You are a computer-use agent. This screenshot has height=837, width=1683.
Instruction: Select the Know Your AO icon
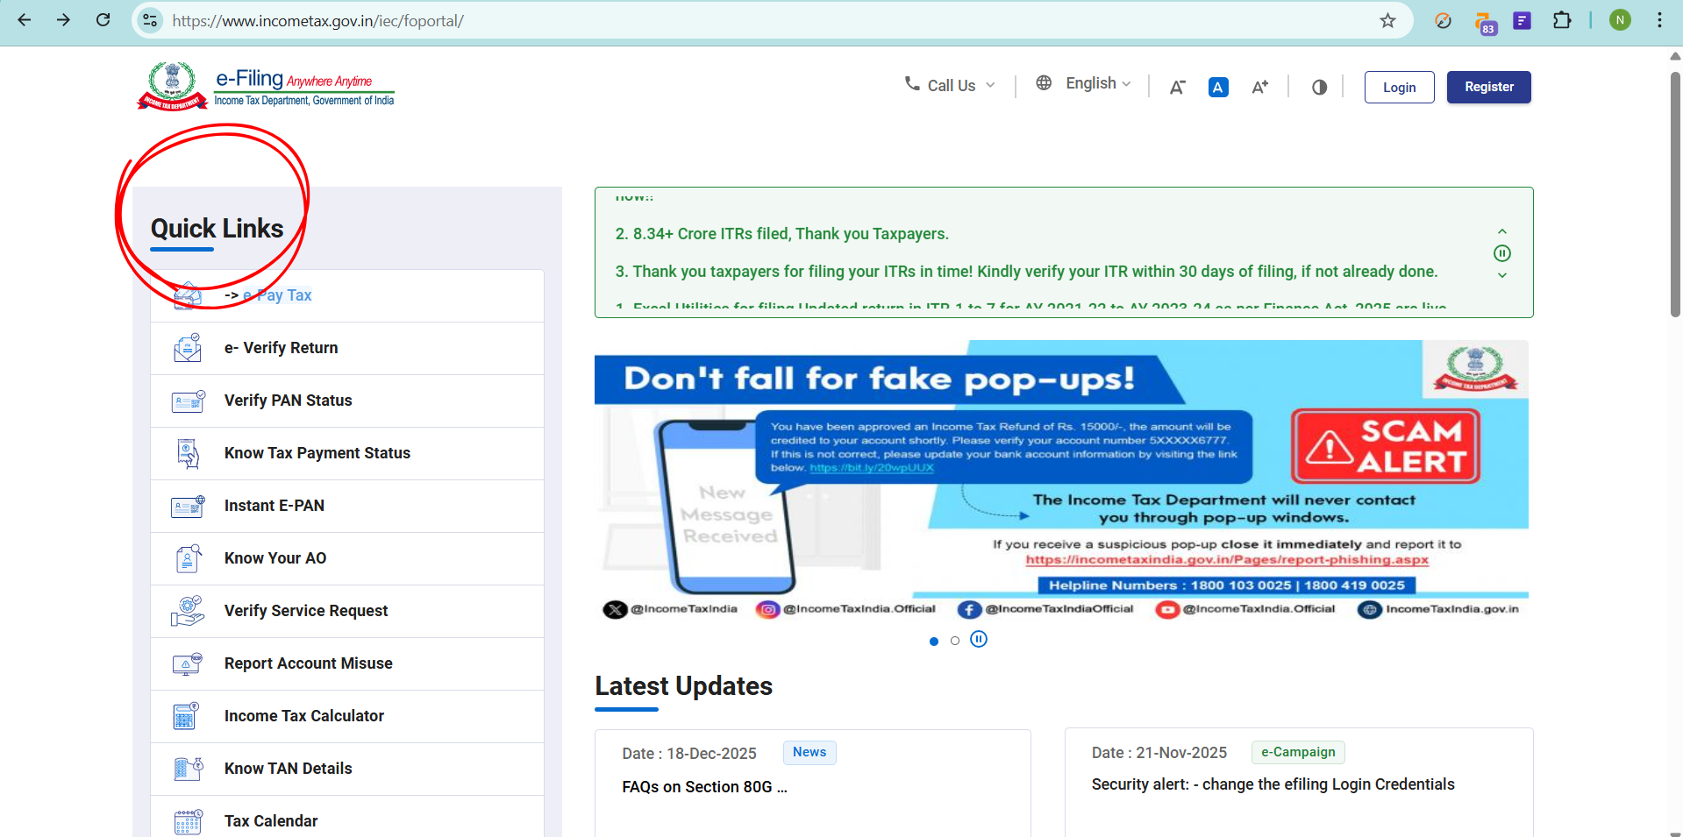point(187,558)
